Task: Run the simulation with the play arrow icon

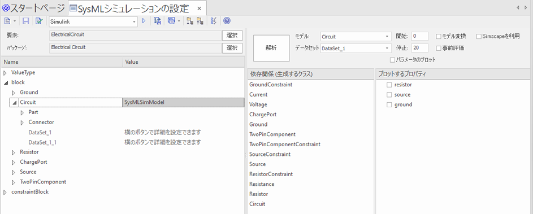Action: tap(144, 21)
